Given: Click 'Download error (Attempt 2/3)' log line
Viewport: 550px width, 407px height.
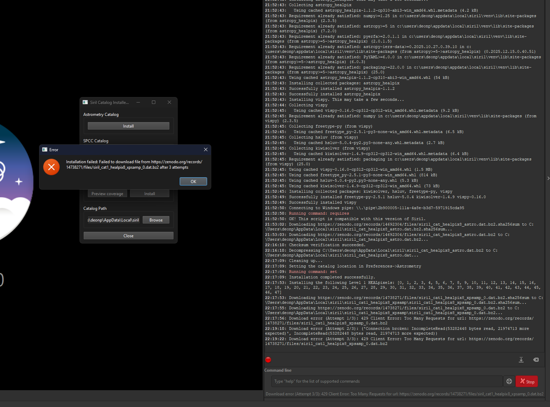Looking at the screenshot, I should coord(397,331).
